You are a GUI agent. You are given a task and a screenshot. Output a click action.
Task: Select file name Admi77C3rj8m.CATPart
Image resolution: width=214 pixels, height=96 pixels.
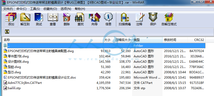click(25, 83)
